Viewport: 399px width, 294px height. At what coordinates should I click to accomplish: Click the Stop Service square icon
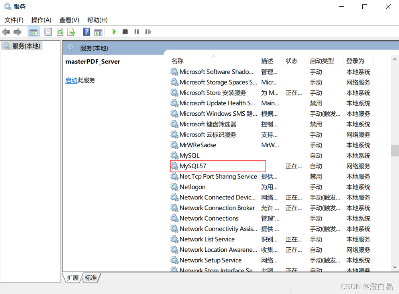click(125, 32)
